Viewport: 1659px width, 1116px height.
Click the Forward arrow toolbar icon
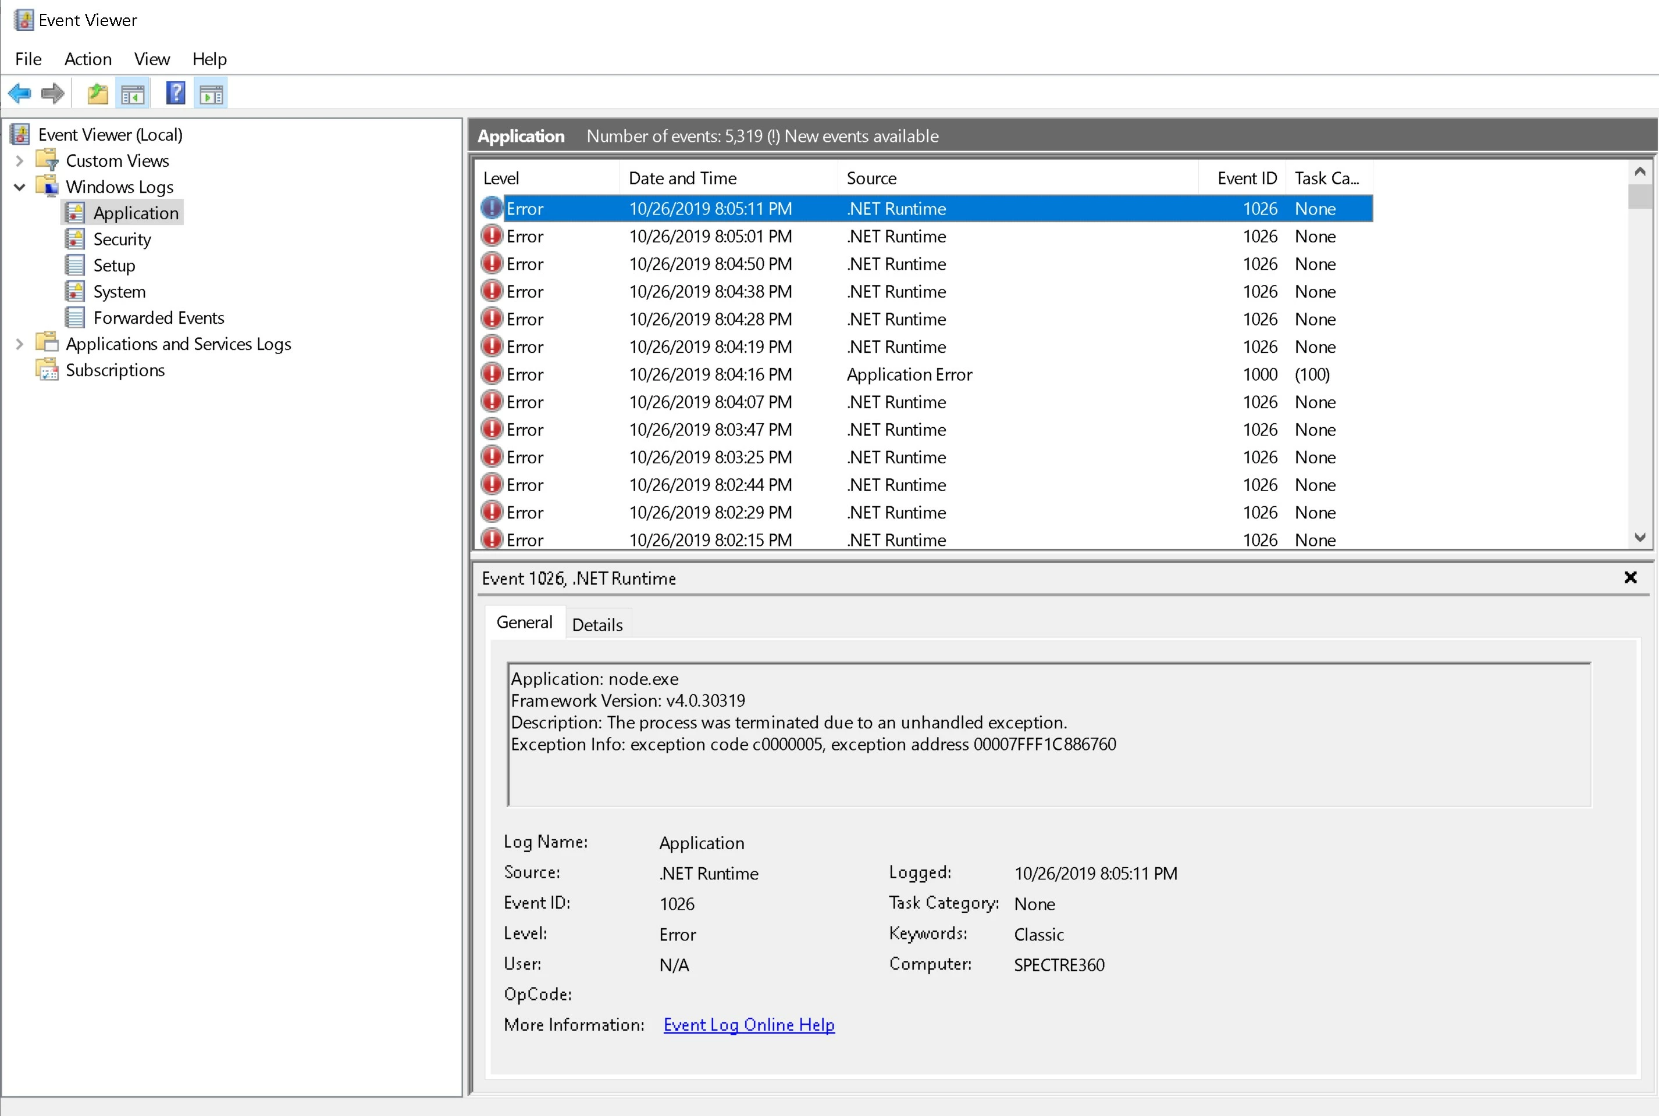[x=53, y=93]
